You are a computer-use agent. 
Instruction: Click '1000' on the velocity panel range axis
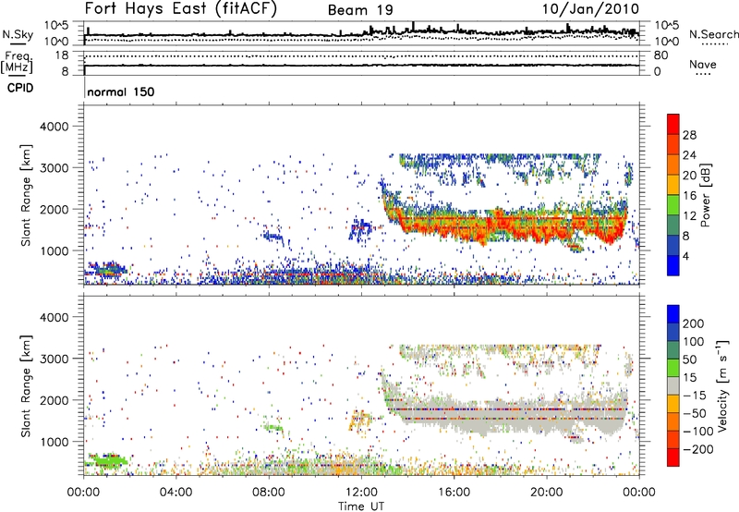(x=54, y=442)
